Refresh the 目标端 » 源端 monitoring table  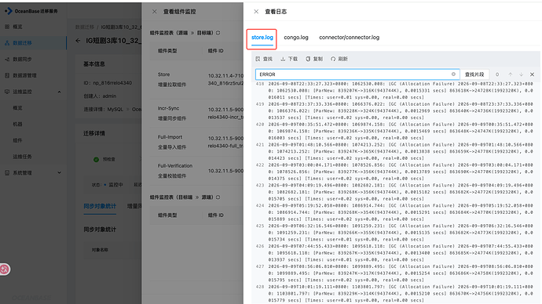(x=218, y=197)
